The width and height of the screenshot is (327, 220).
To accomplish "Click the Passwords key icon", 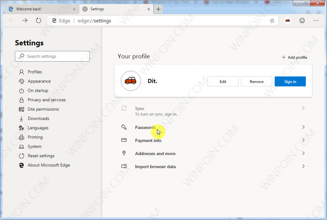I will (x=124, y=127).
